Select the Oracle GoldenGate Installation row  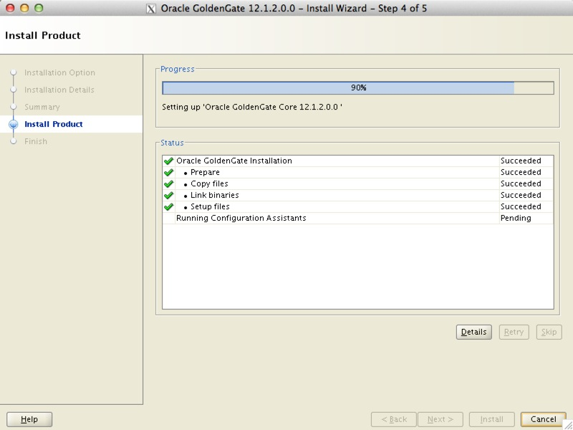click(x=358, y=161)
